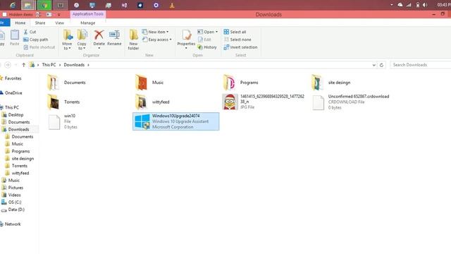Click the Rename icon
Viewport: 451px width, 254px height.
point(114,35)
